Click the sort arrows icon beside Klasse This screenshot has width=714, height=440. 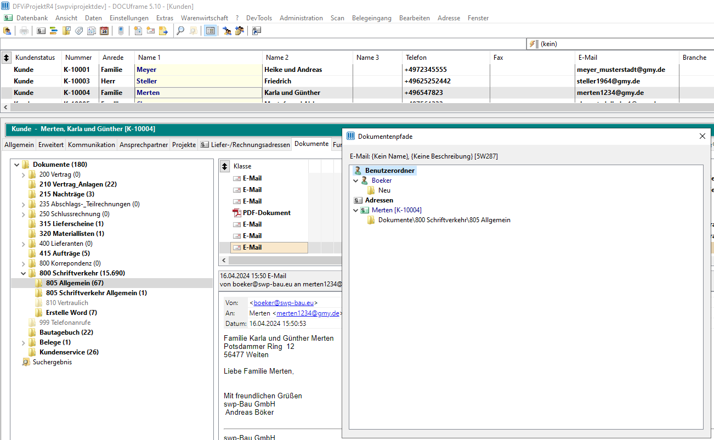(224, 166)
